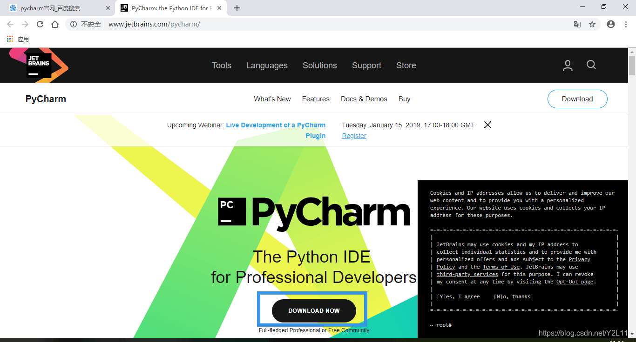This screenshot has height=342, width=636.
Task: Open the Support menu
Action: [367, 66]
